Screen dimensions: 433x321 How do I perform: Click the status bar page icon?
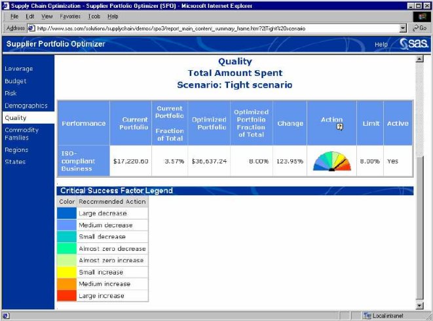click(5, 316)
